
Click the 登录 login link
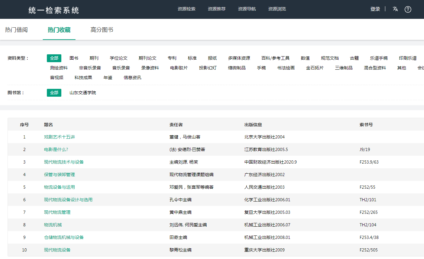375,9
